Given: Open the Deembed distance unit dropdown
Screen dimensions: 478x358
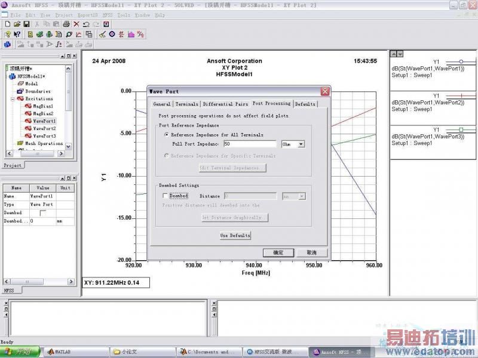Looking at the screenshot, I should click(302, 196).
